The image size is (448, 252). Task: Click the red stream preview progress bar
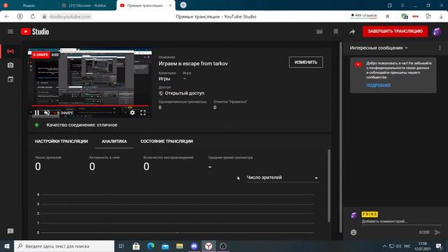pos(90,106)
